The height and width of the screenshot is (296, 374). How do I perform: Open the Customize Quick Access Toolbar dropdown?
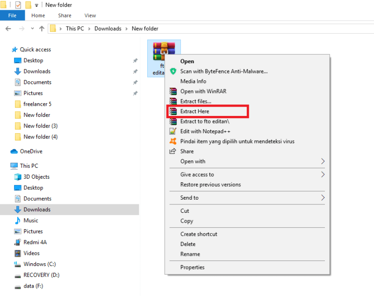(x=36, y=5)
